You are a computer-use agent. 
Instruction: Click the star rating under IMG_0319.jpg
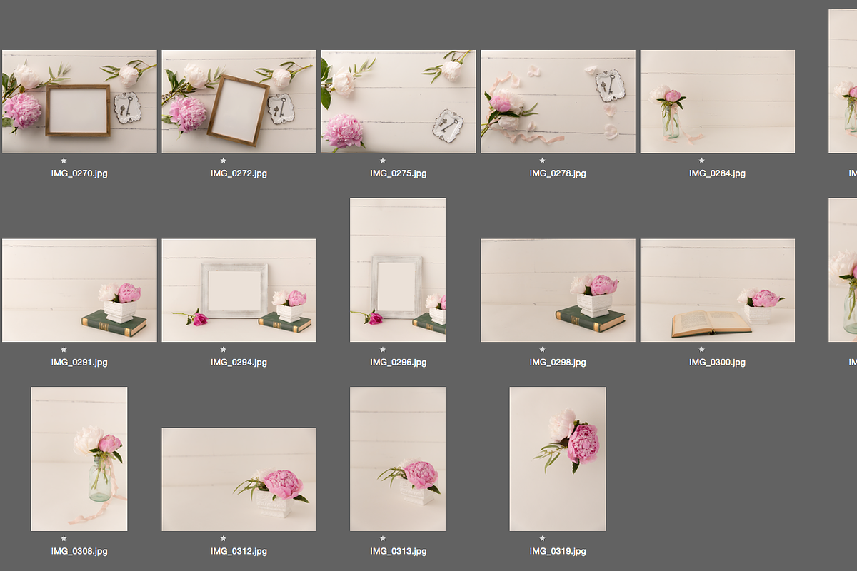[542, 539]
